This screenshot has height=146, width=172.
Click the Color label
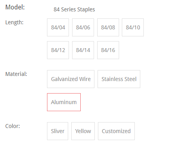coord(13,126)
